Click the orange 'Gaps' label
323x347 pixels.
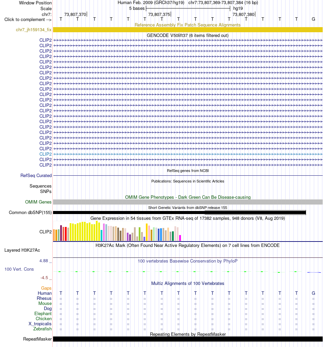[x=46, y=288]
